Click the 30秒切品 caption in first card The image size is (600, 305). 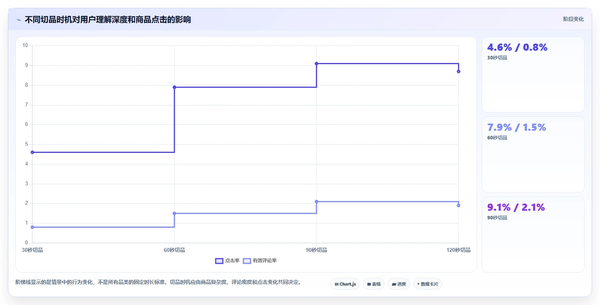pyautogui.click(x=497, y=58)
